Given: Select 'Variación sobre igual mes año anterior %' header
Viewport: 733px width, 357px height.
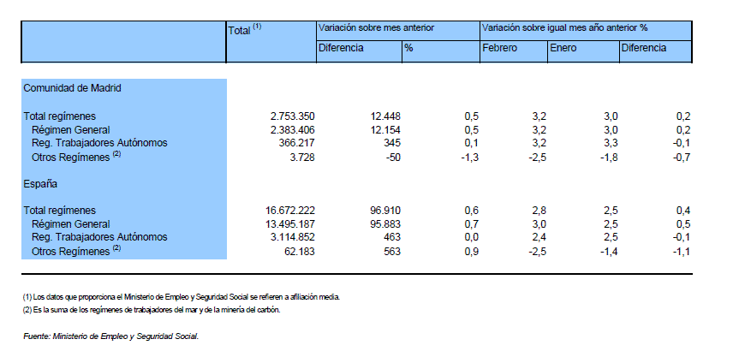Looking at the screenshot, I should click(x=564, y=28).
